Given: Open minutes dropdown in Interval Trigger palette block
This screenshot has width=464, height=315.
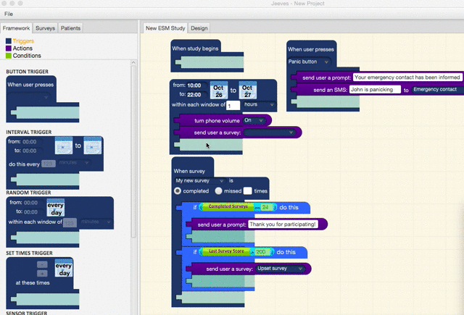Looking at the screenshot, I should pos(74,163).
